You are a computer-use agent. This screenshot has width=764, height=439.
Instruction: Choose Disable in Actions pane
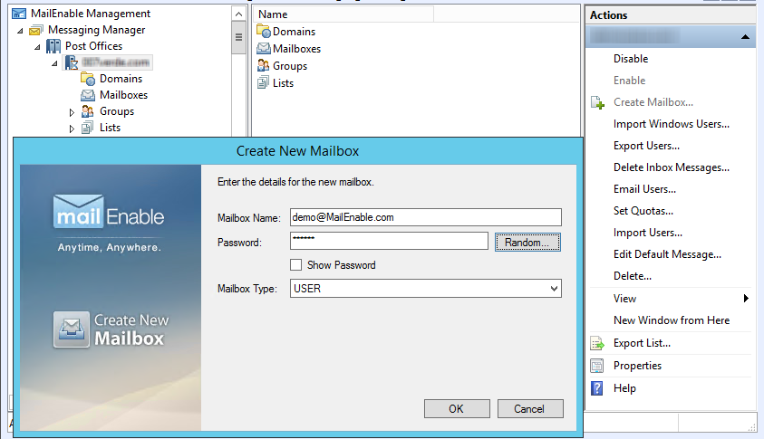pos(631,59)
